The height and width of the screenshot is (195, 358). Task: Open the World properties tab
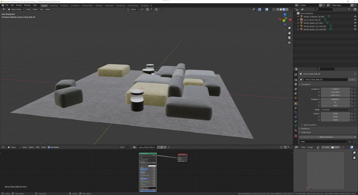[296, 98]
